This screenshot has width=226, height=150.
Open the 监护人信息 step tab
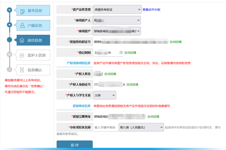tap(33, 55)
